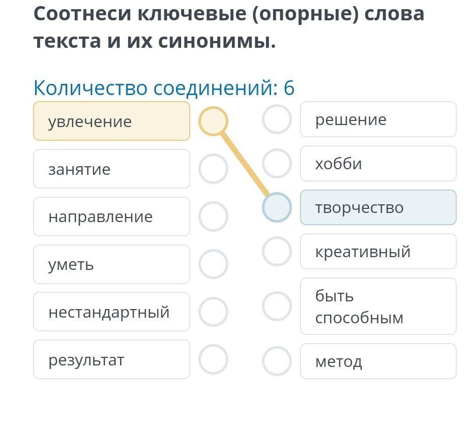Image resolution: width=473 pixels, height=431 pixels.
Task: Select the circle beside «уметь»
Action: click(x=213, y=264)
